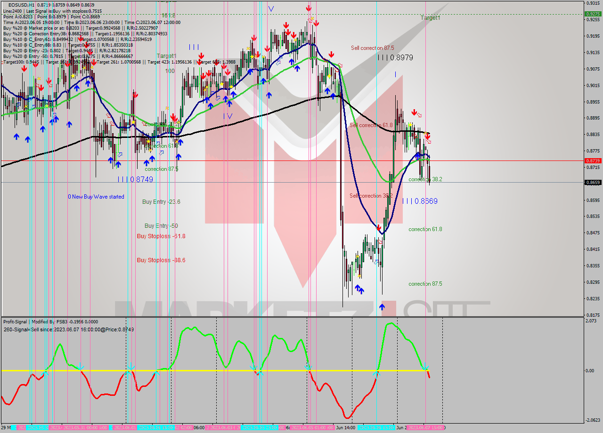Click the green Target1 label near the top right
This screenshot has width=603, height=433.
[x=430, y=18]
